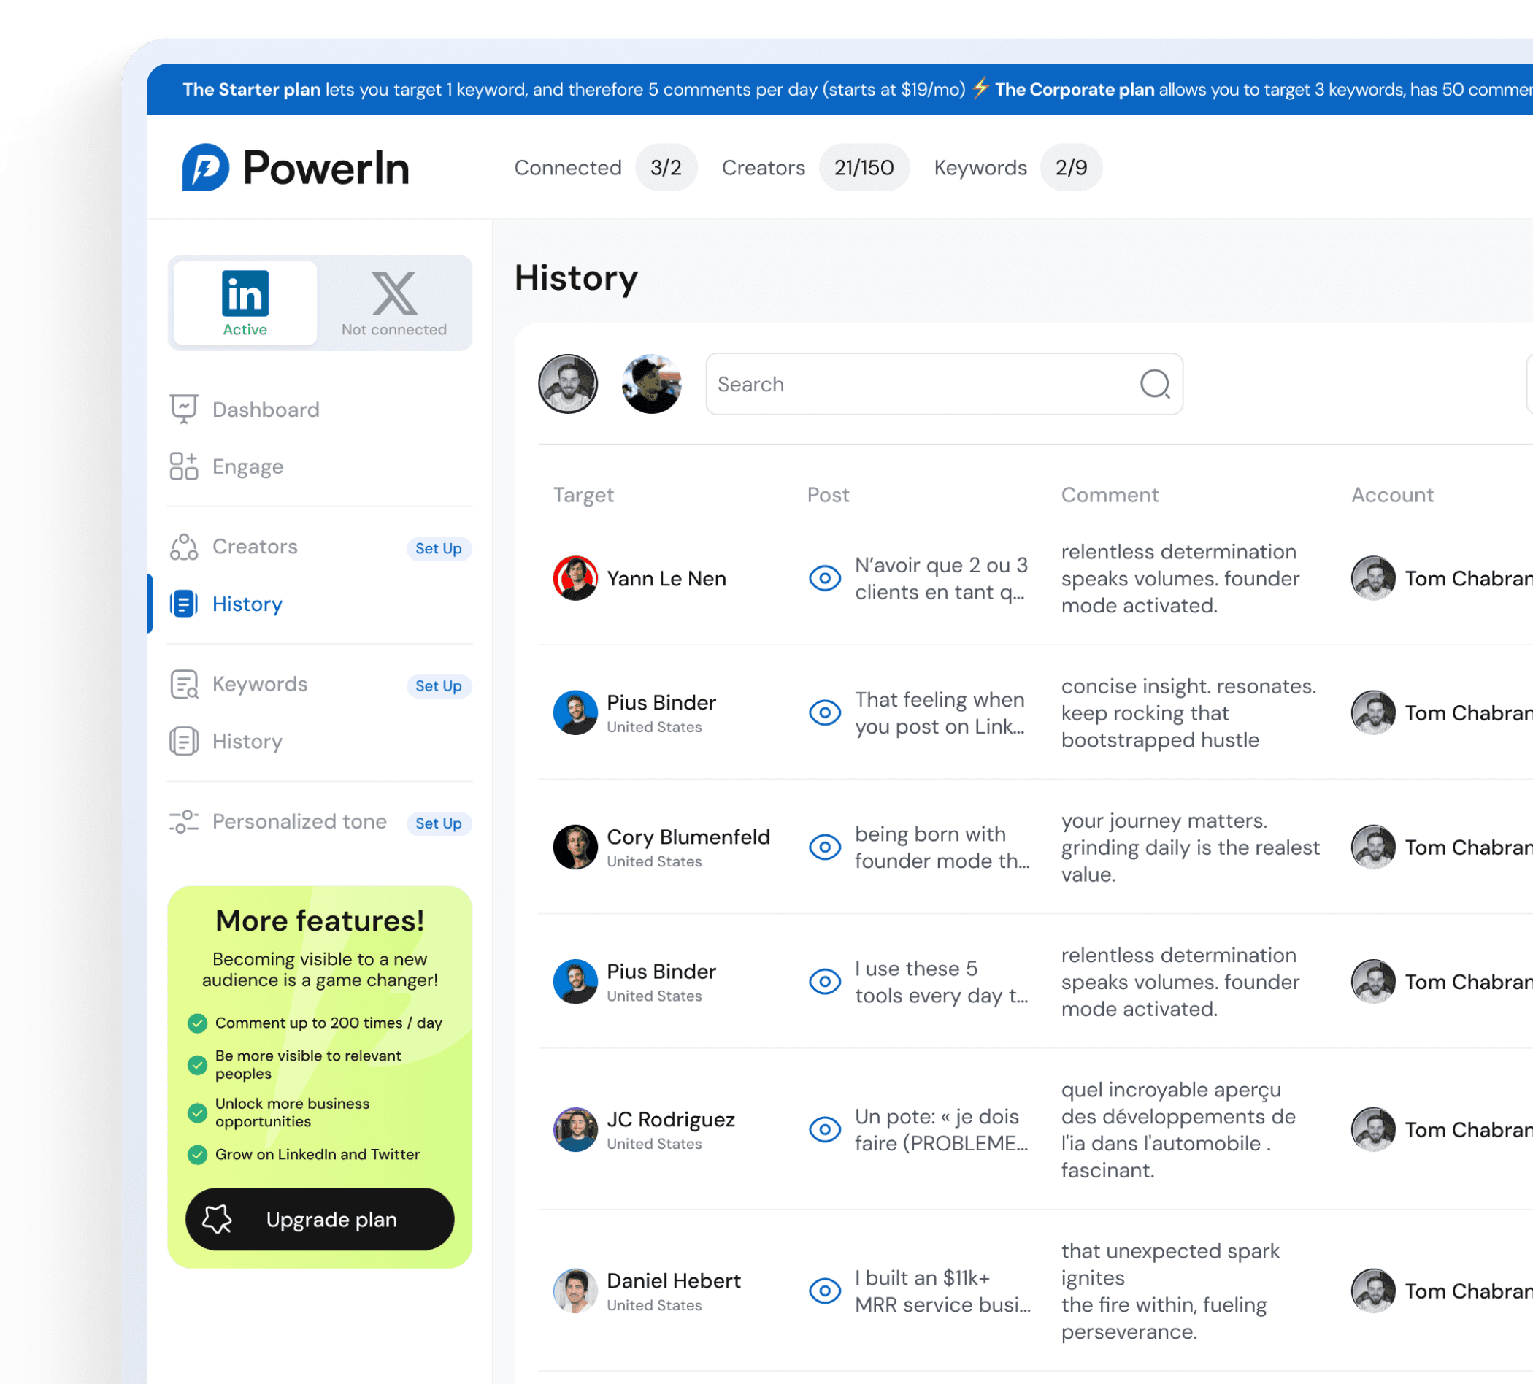Select the X Not connected tab
The width and height of the screenshot is (1533, 1384).
coord(394,304)
